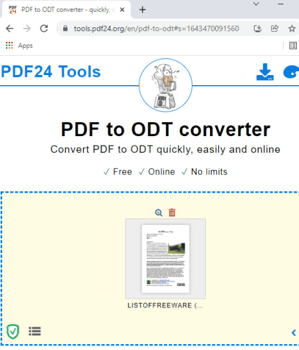Click the address bar URL
Viewport: 299px width, 350px height.
click(156, 29)
